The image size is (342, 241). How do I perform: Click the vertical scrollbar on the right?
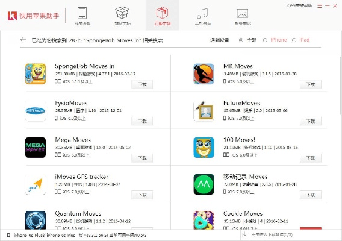(x=340, y=85)
